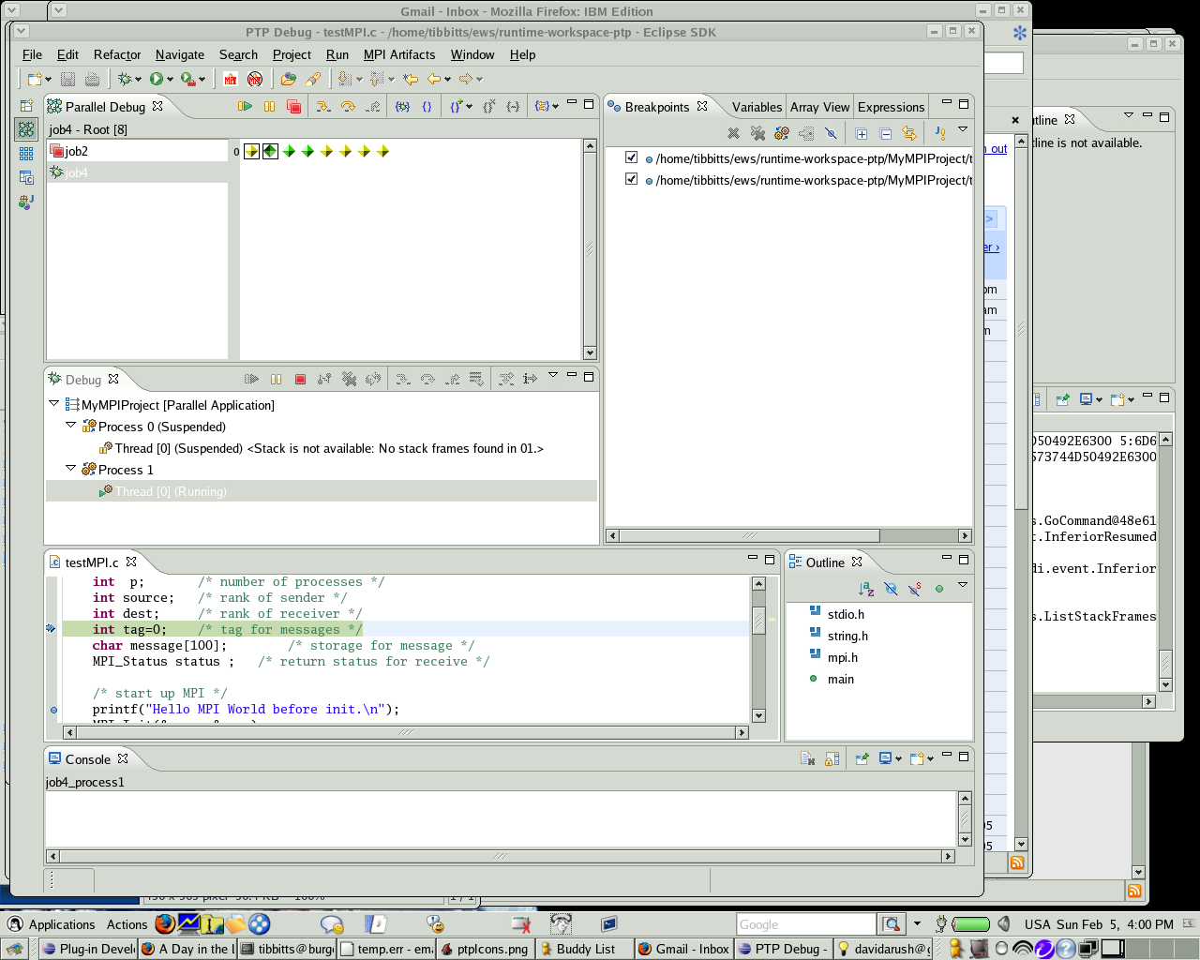Open Outline view menu triangle
The image size is (1200, 960).
click(x=963, y=585)
